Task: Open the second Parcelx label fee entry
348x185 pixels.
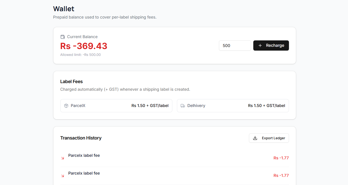Action: click(x=175, y=176)
